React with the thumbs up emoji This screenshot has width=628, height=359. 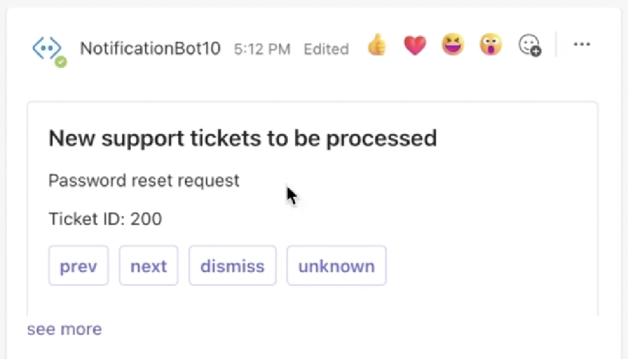377,45
